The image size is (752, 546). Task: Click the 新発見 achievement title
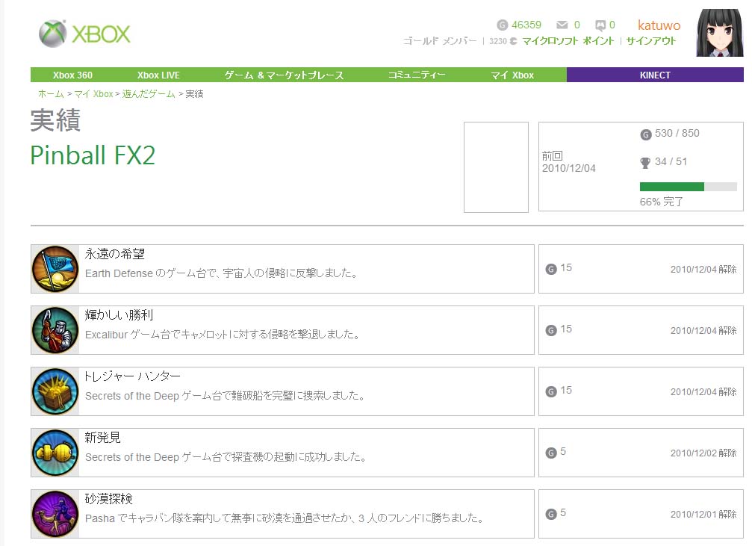(x=102, y=438)
